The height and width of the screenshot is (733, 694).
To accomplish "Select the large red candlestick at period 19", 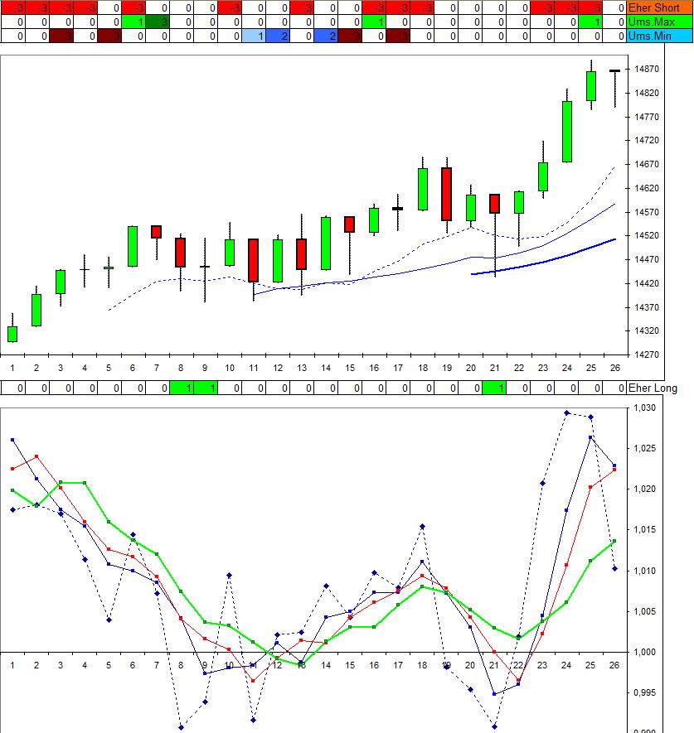I will coord(446,194).
